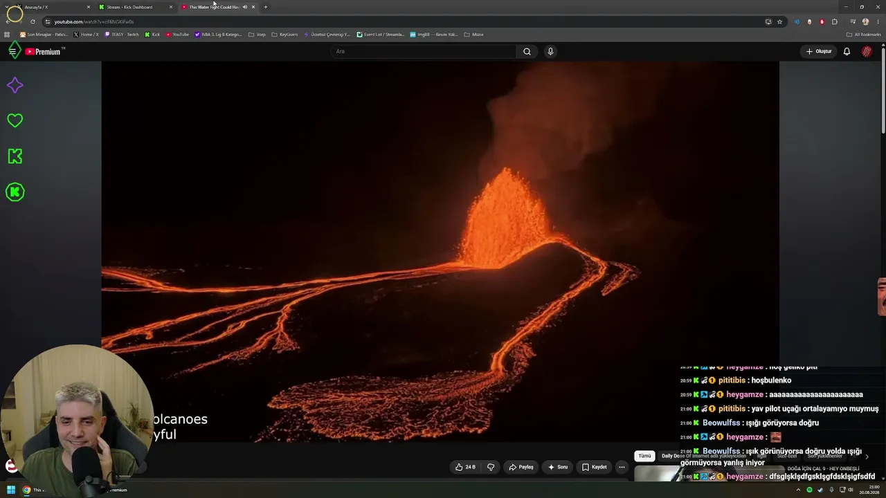Open the Home / X bookmark
Viewport: 886px width, 498px height.
[x=86, y=34]
